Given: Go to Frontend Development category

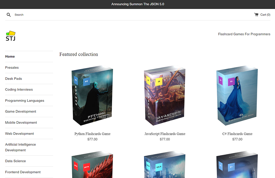Looking at the screenshot, I should [23, 172].
